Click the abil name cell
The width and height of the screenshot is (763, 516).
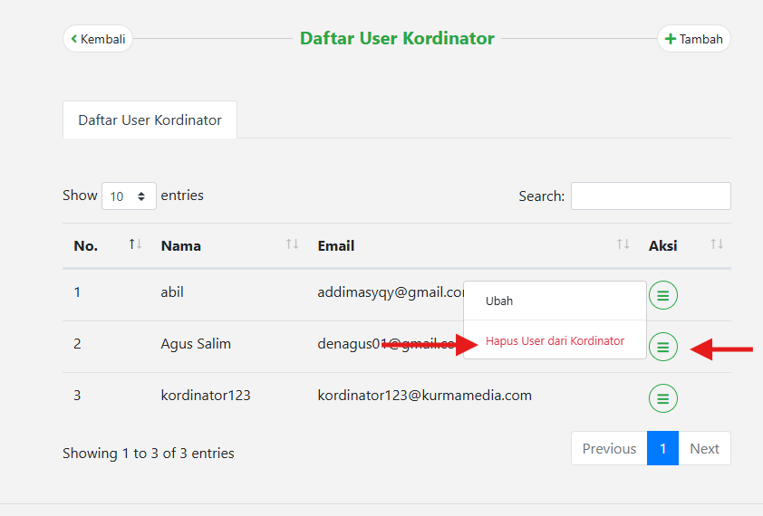pyautogui.click(x=172, y=292)
